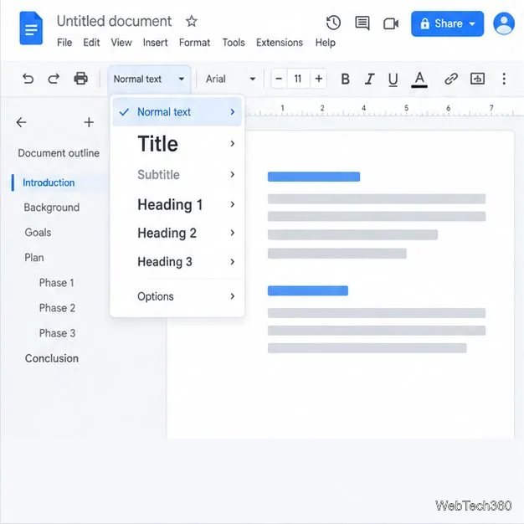Jump to Goals in outline
Image resolution: width=524 pixels, height=524 pixels.
pyautogui.click(x=38, y=233)
